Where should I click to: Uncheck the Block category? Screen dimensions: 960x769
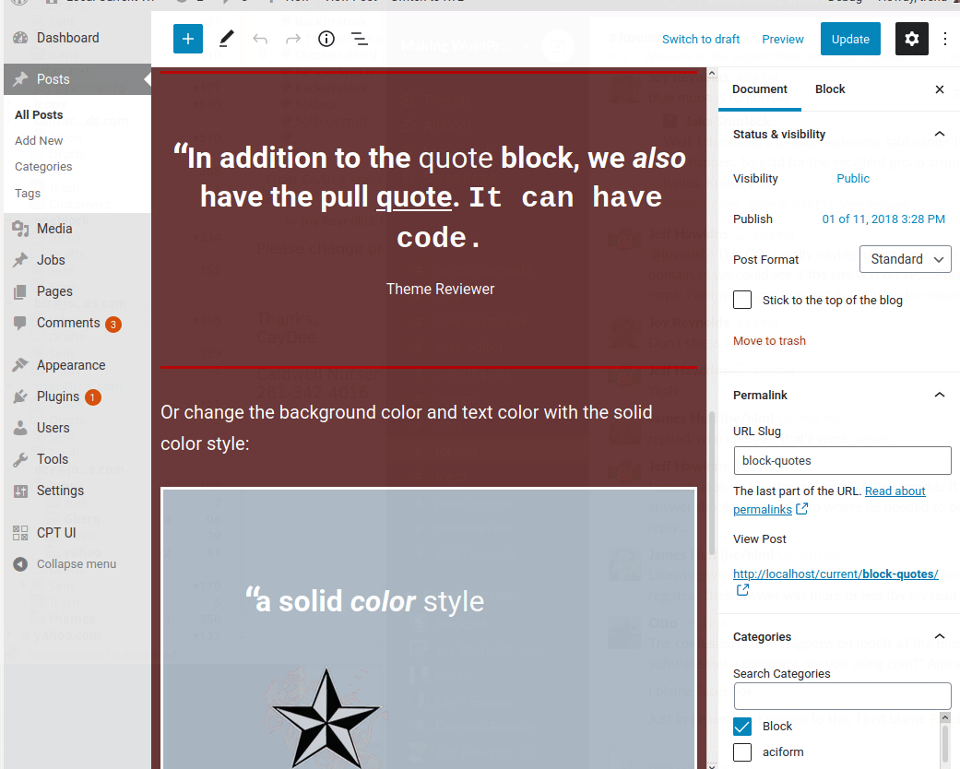point(742,726)
